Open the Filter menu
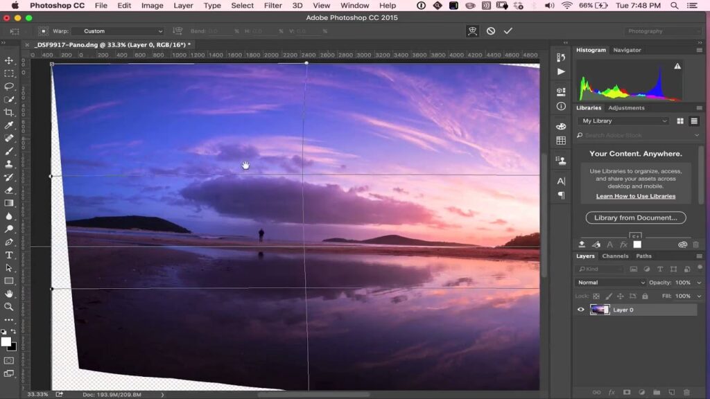 (x=272, y=6)
